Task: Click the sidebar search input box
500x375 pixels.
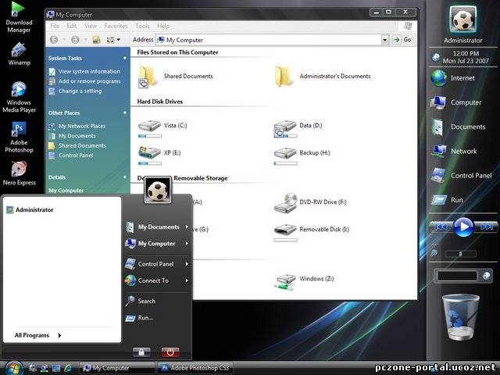Action: point(458,276)
